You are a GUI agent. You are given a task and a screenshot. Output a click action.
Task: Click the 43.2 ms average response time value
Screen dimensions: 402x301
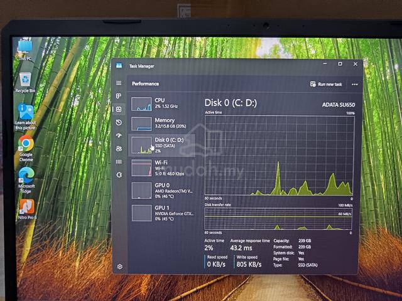coord(241,248)
